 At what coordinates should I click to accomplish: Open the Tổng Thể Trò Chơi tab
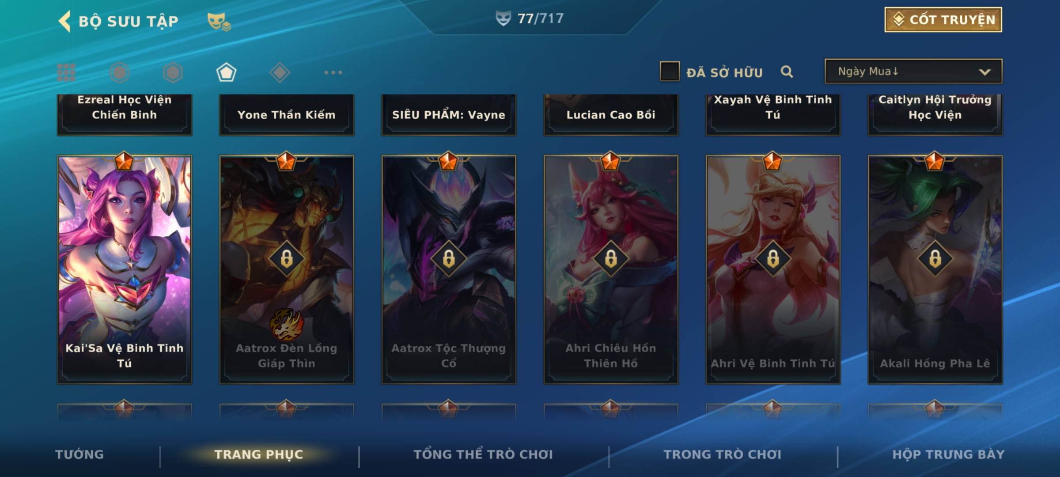(x=483, y=454)
